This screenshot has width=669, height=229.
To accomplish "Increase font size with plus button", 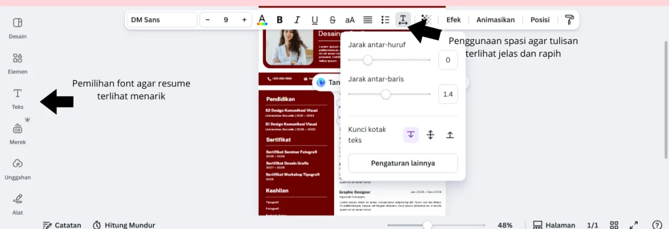I will coord(244,20).
